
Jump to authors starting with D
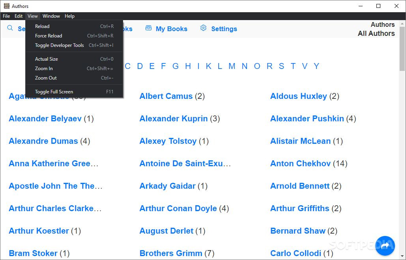click(140, 66)
